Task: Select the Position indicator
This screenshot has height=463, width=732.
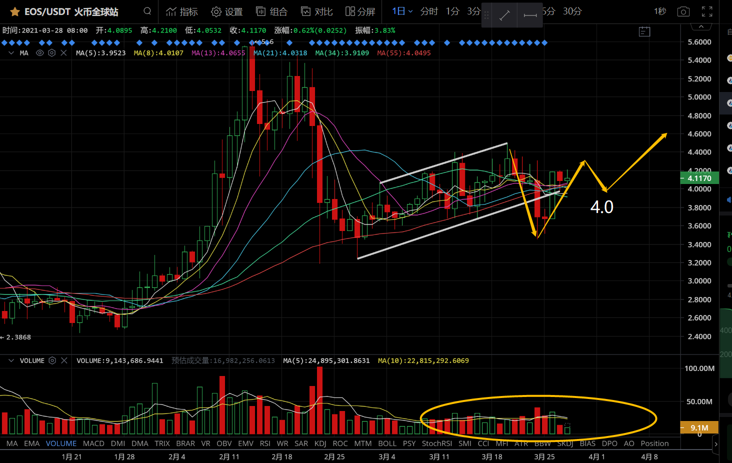Action: (x=654, y=443)
